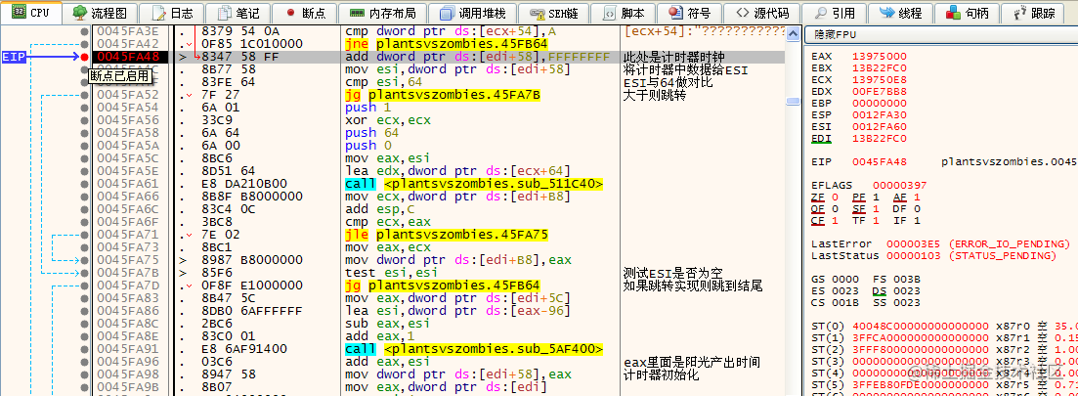
Task: Open the 内存布局 memory map tab
Action: click(382, 13)
